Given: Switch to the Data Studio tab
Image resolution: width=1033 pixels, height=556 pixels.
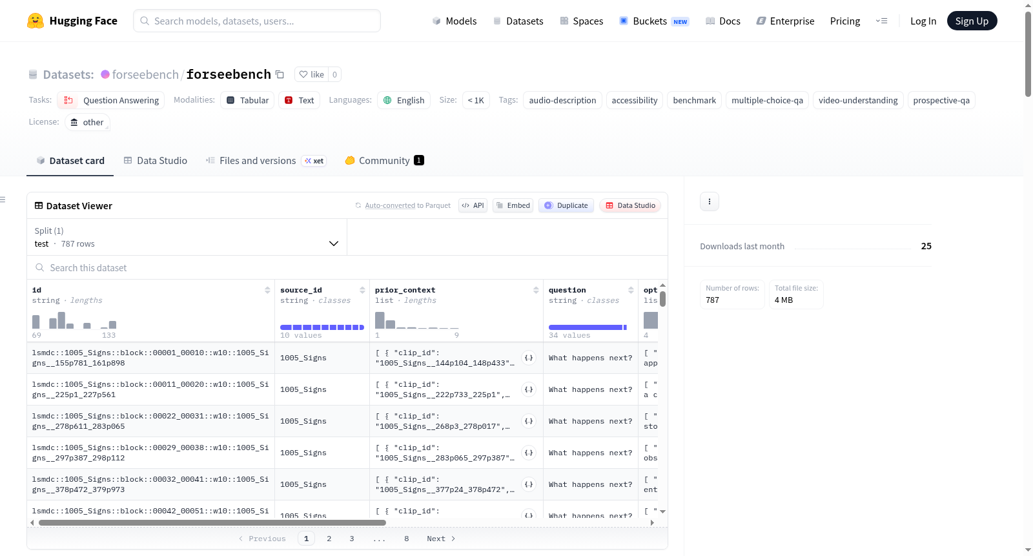Looking at the screenshot, I should 155,161.
